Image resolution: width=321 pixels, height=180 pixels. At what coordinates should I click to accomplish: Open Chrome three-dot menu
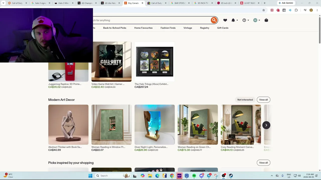317,10
